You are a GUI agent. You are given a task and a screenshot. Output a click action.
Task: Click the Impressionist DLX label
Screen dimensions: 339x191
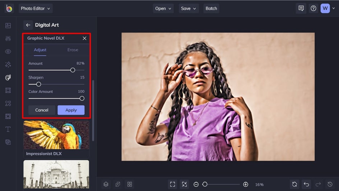(44, 154)
